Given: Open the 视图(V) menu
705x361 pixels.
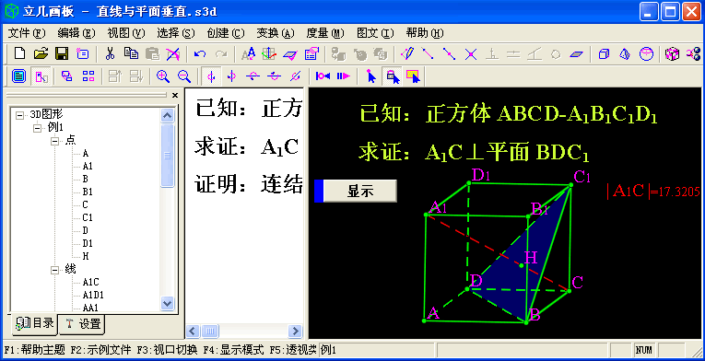Looking at the screenshot, I should (126, 33).
